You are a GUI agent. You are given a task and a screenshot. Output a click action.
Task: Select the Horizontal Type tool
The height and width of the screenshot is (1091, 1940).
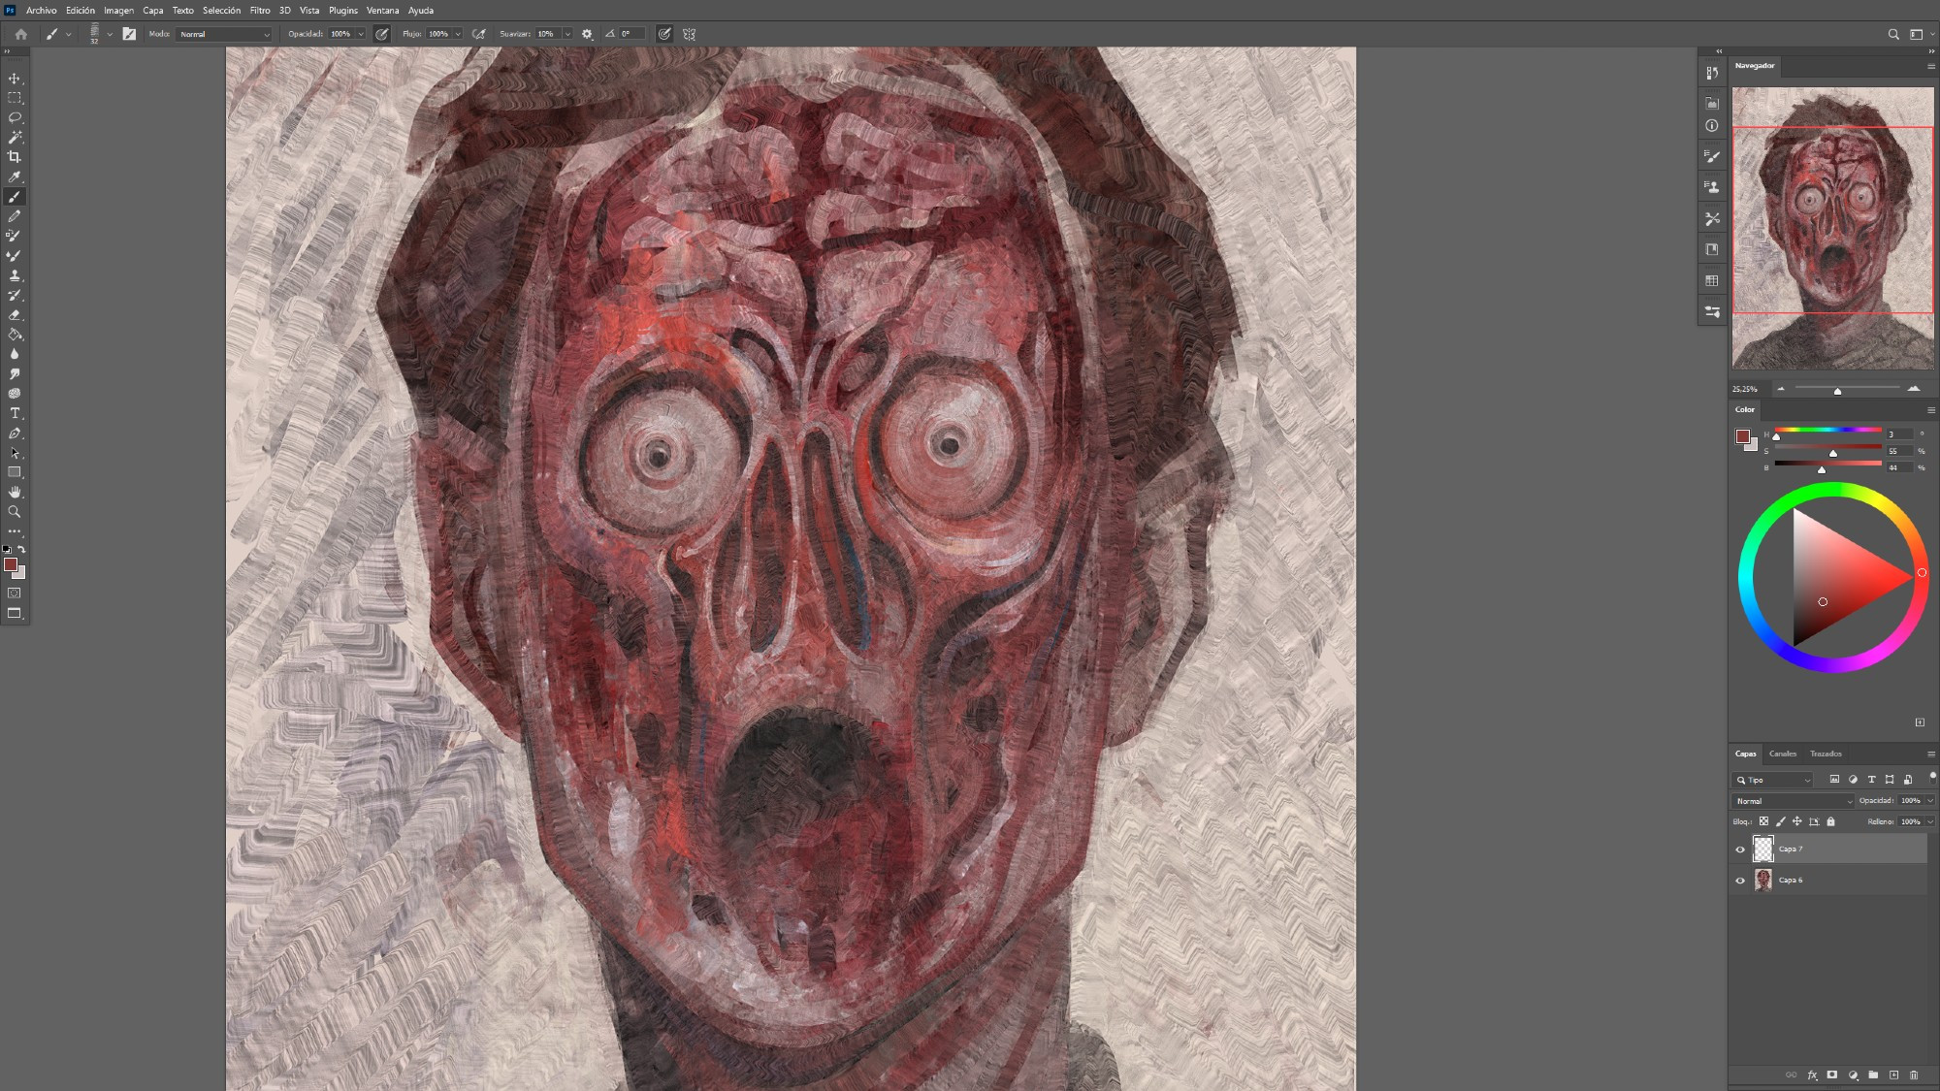click(x=15, y=413)
